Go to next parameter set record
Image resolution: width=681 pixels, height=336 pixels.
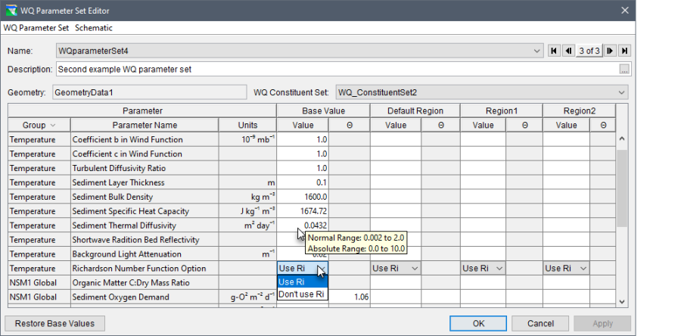click(x=610, y=51)
